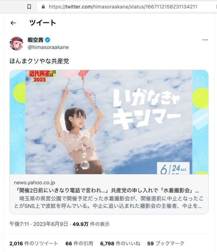Click the back arrow beside ツイート

[x=13, y=23]
